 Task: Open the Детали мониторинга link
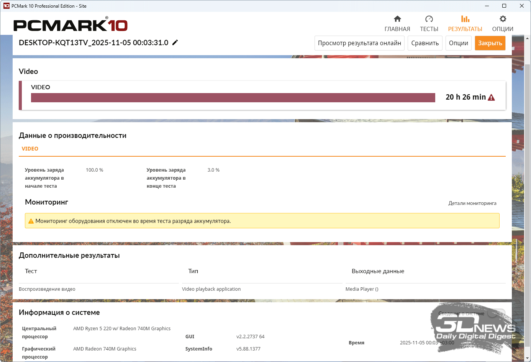click(x=472, y=203)
